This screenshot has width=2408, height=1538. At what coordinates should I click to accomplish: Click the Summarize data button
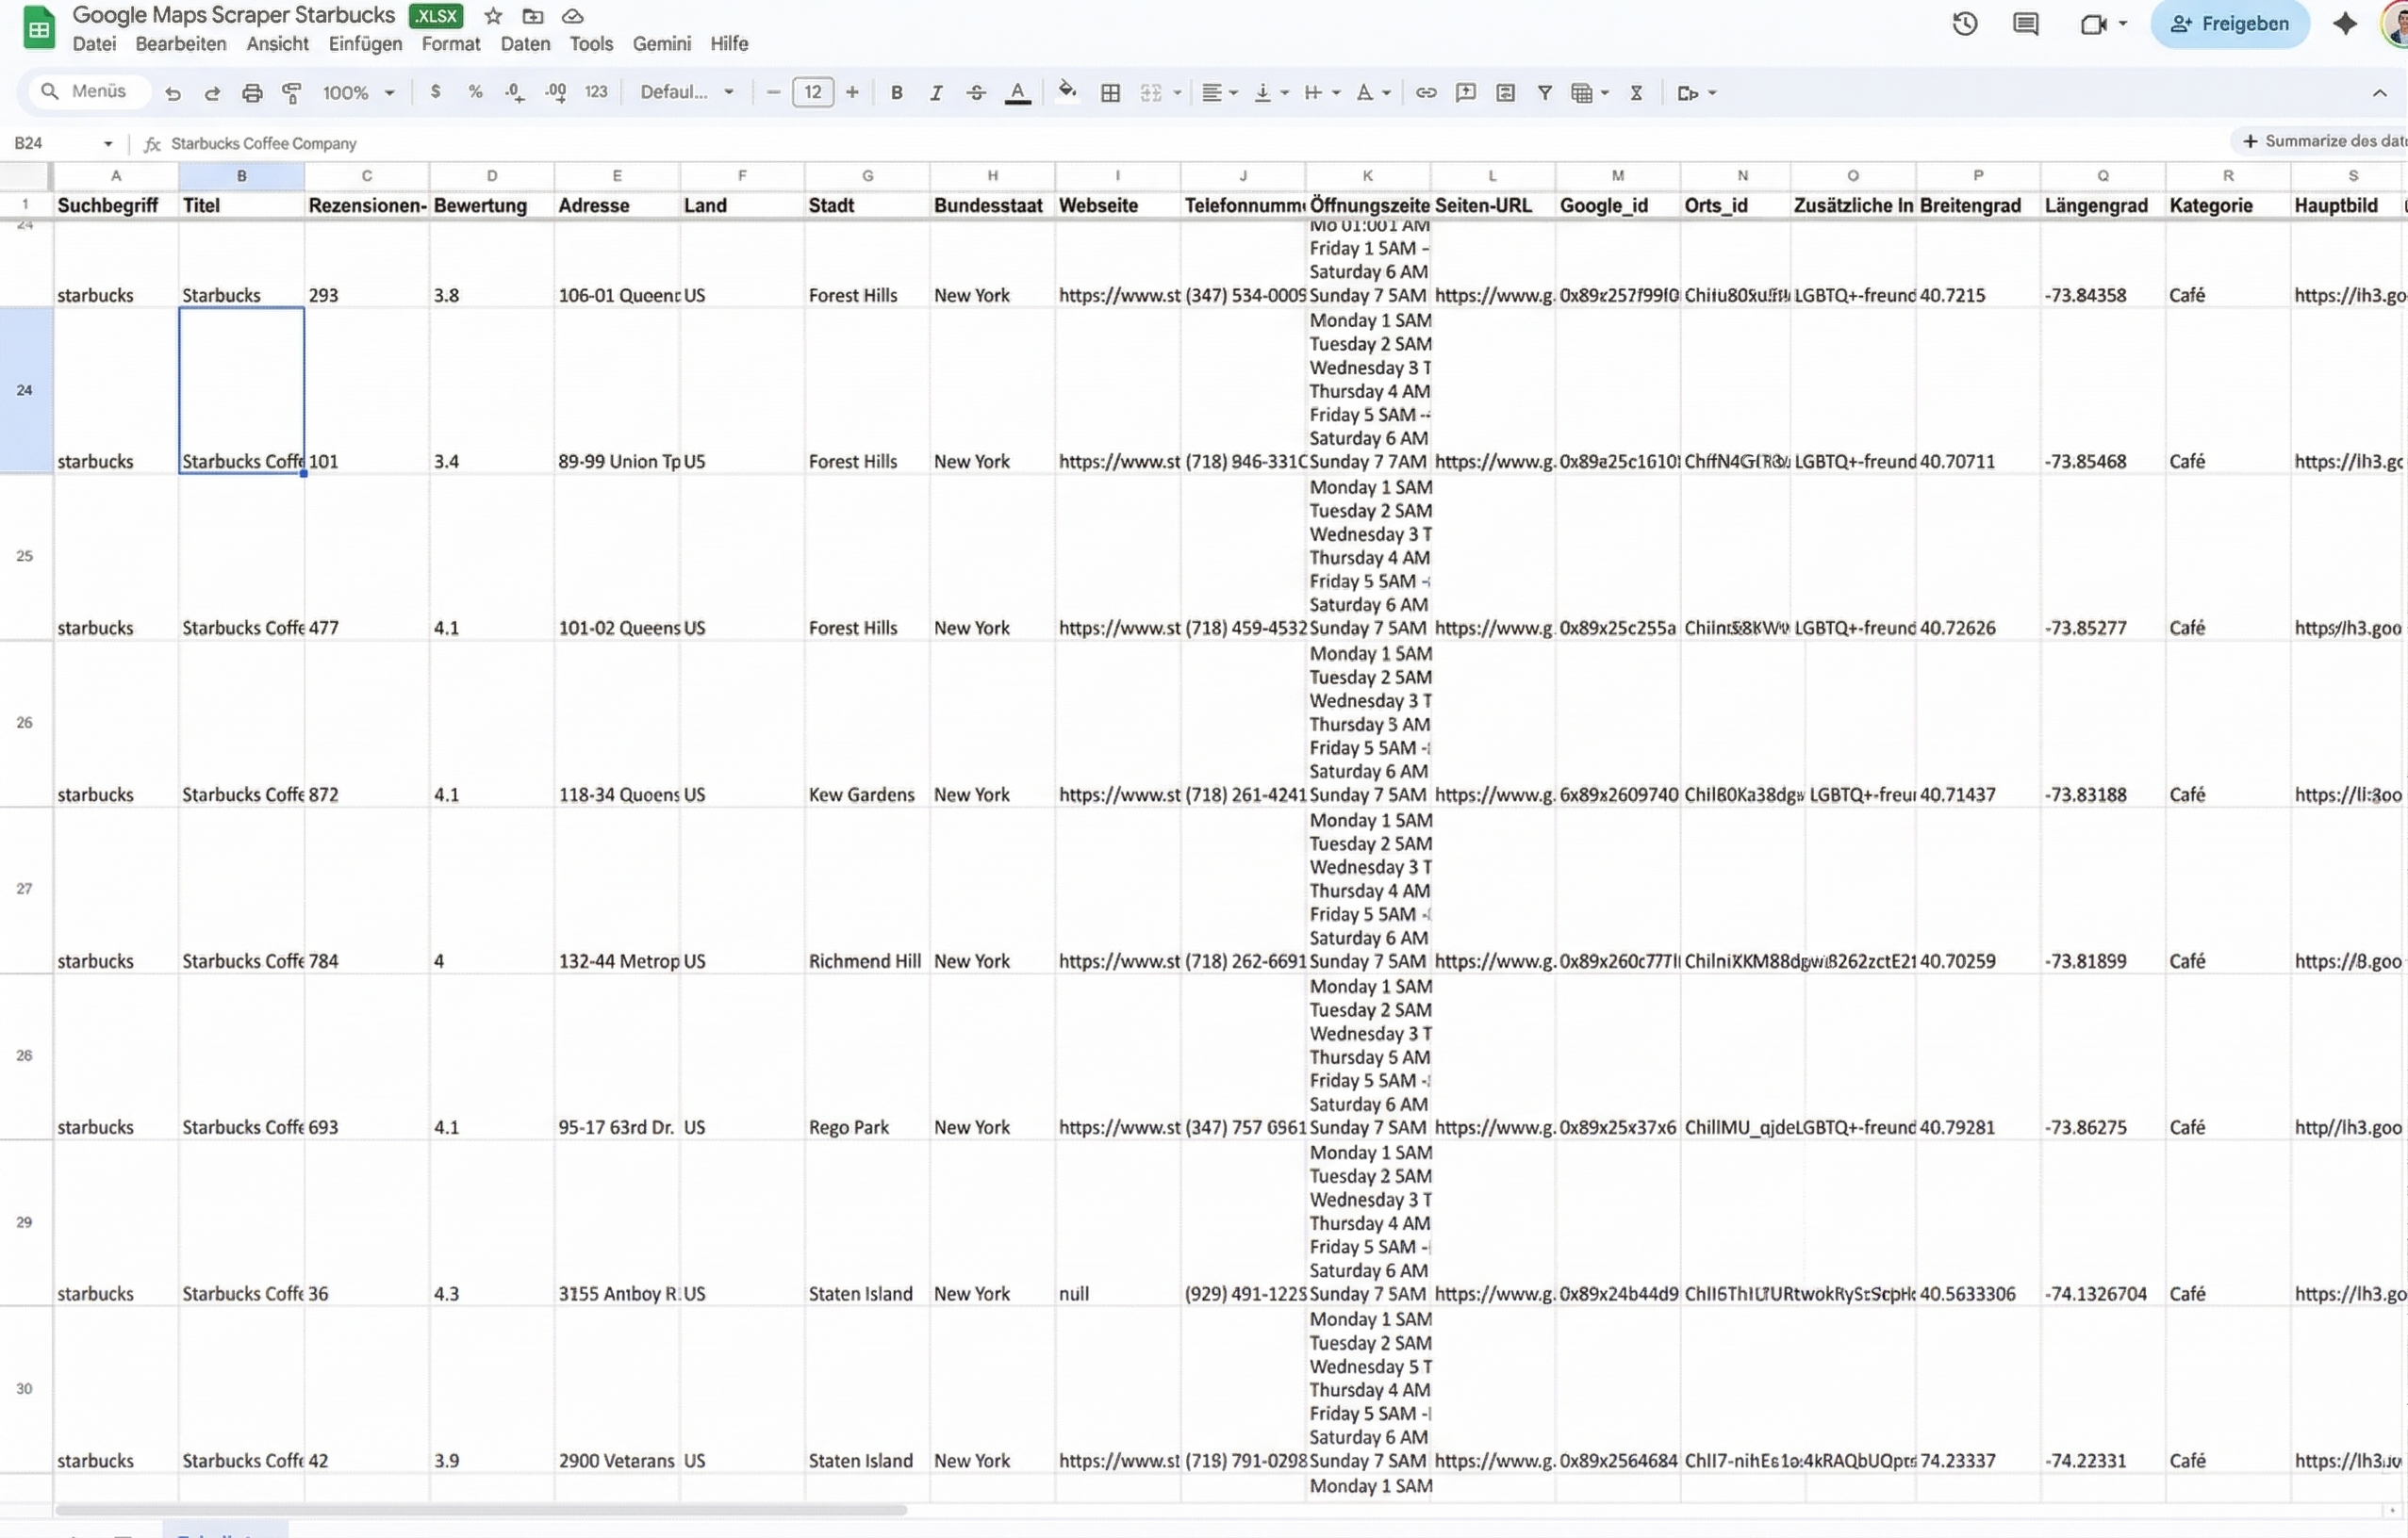coord(2322,141)
